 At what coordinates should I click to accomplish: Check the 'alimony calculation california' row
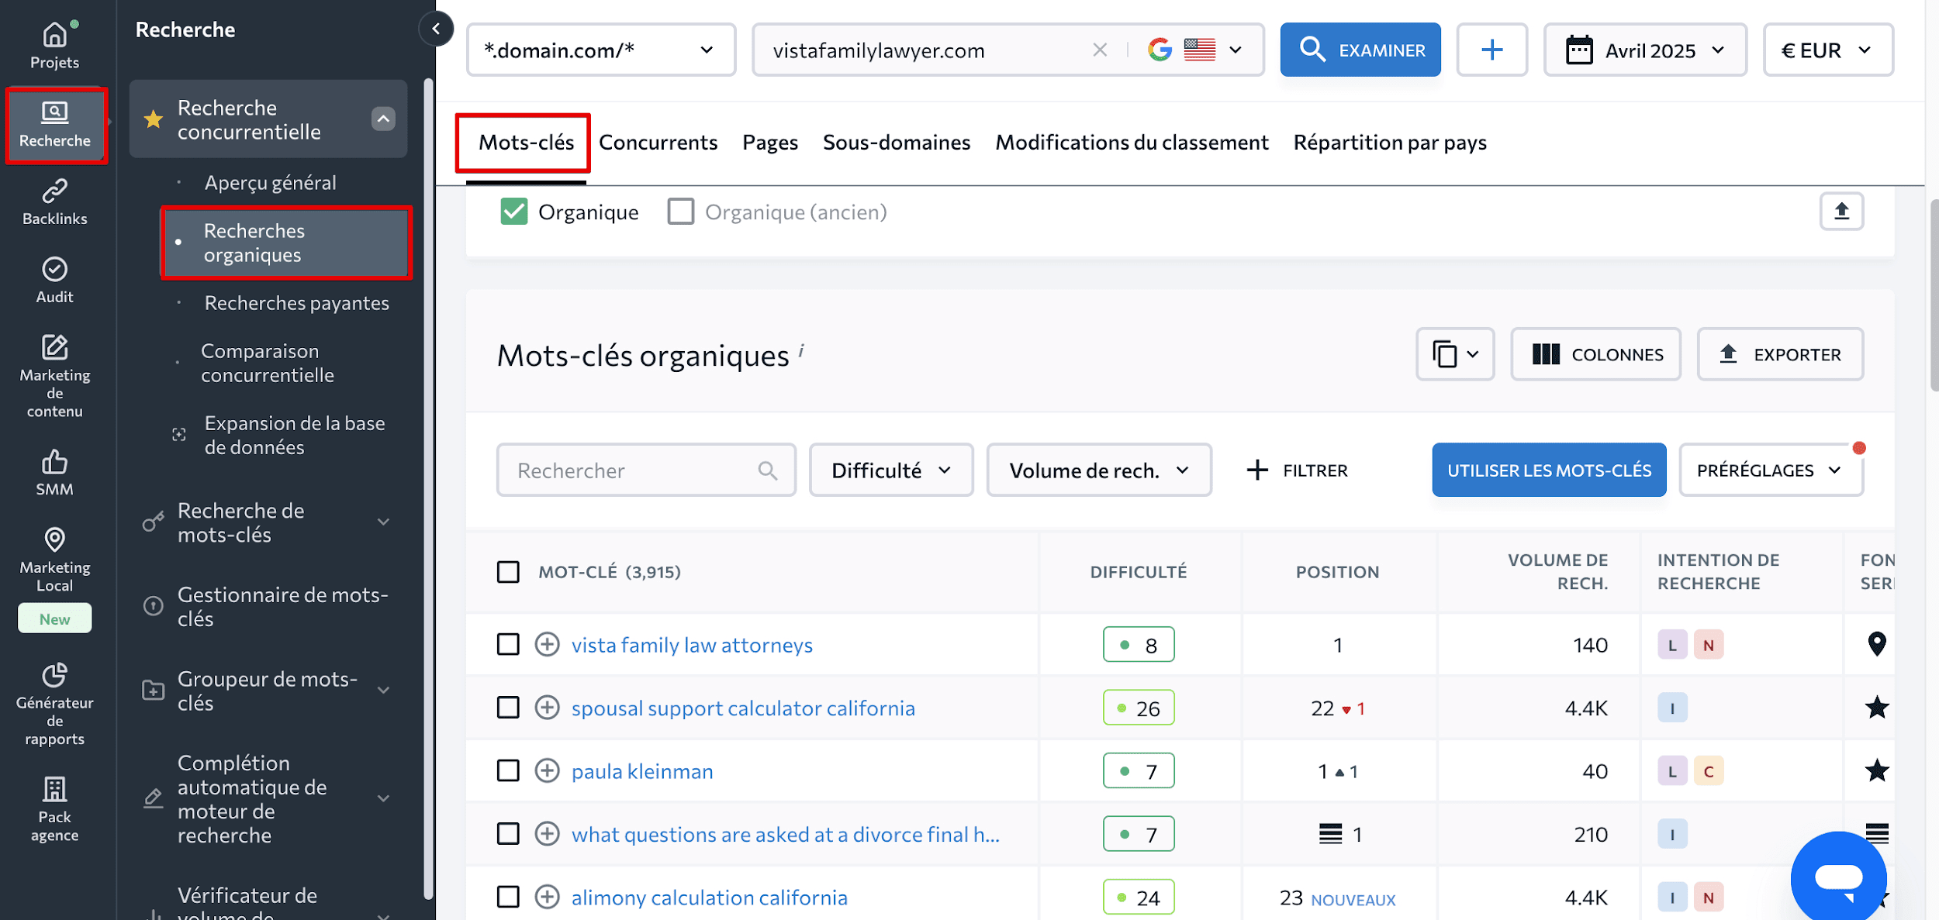(x=508, y=897)
